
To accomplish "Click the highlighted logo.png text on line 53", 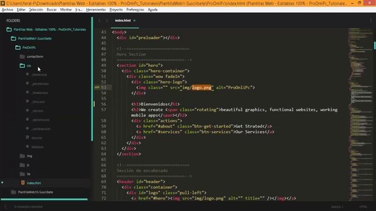I will click(x=202, y=87).
